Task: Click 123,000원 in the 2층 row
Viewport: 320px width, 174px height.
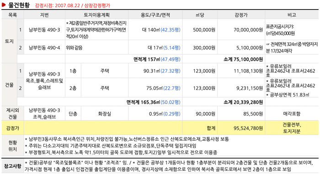Action: pos(204,88)
